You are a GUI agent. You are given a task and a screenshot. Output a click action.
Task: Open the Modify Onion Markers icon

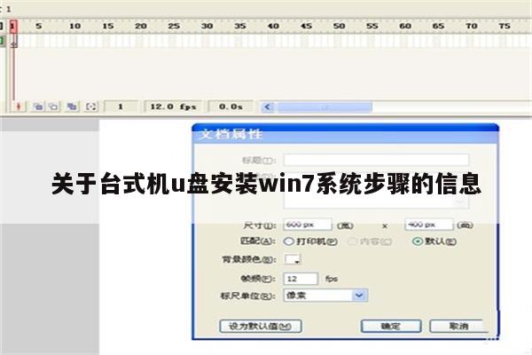(91, 106)
